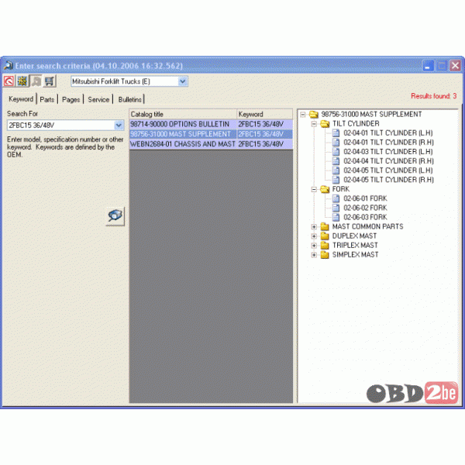The image size is (465, 465).
Task: Click the DUPLEX MAST folder icon
Action: [325, 236]
